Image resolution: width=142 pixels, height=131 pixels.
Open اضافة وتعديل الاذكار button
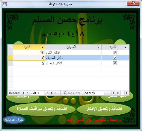(104, 109)
